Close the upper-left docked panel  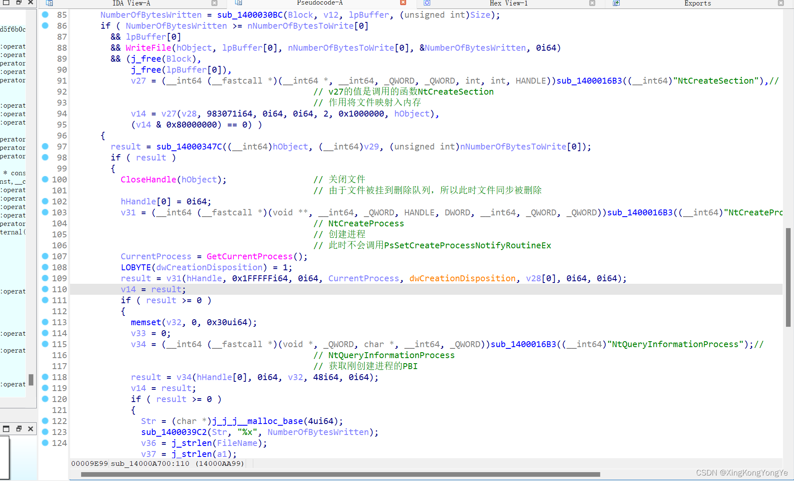pyautogui.click(x=30, y=3)
